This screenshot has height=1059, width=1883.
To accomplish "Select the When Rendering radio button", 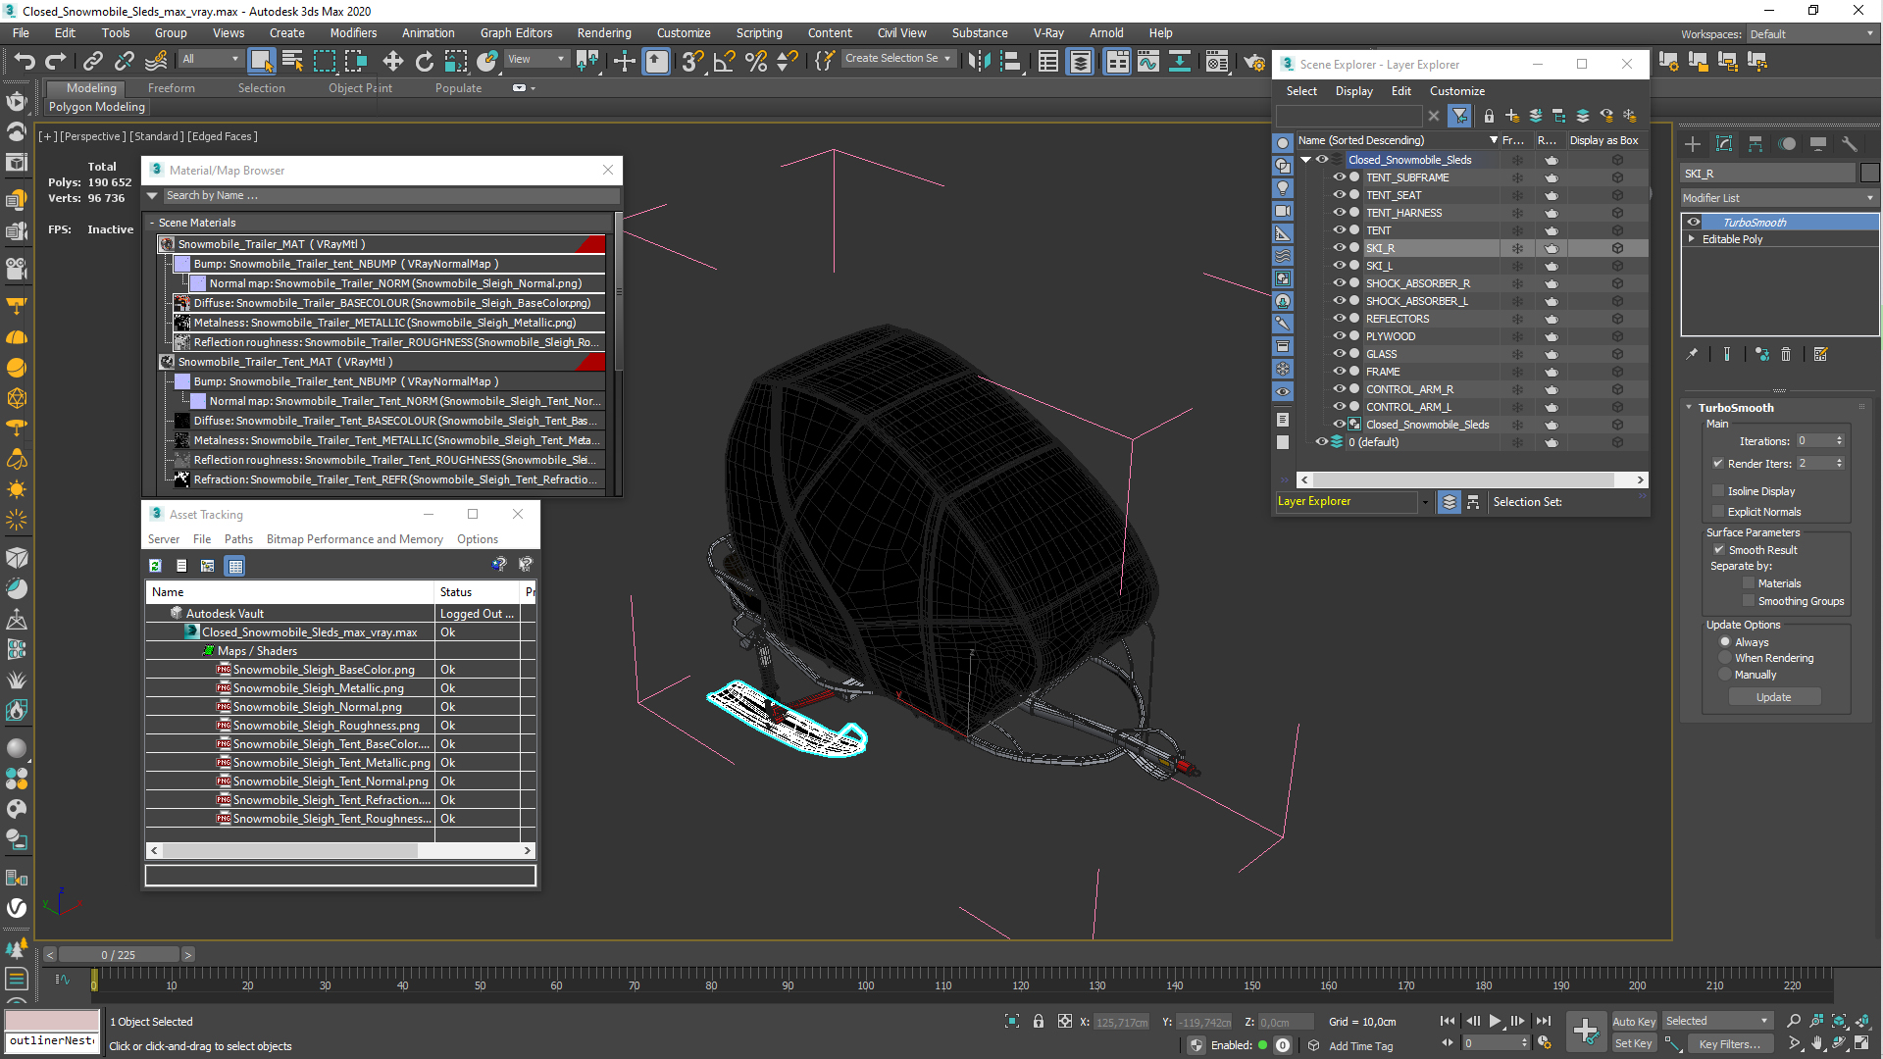I will pos(1725,658).
